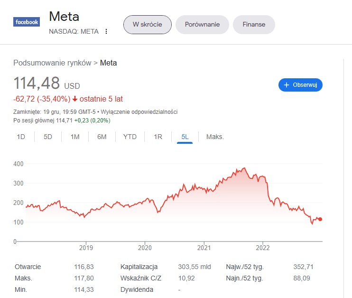Click the 2021 label on chart axis
The height and width of the screenshot is (298, 352).
point(204,248)
